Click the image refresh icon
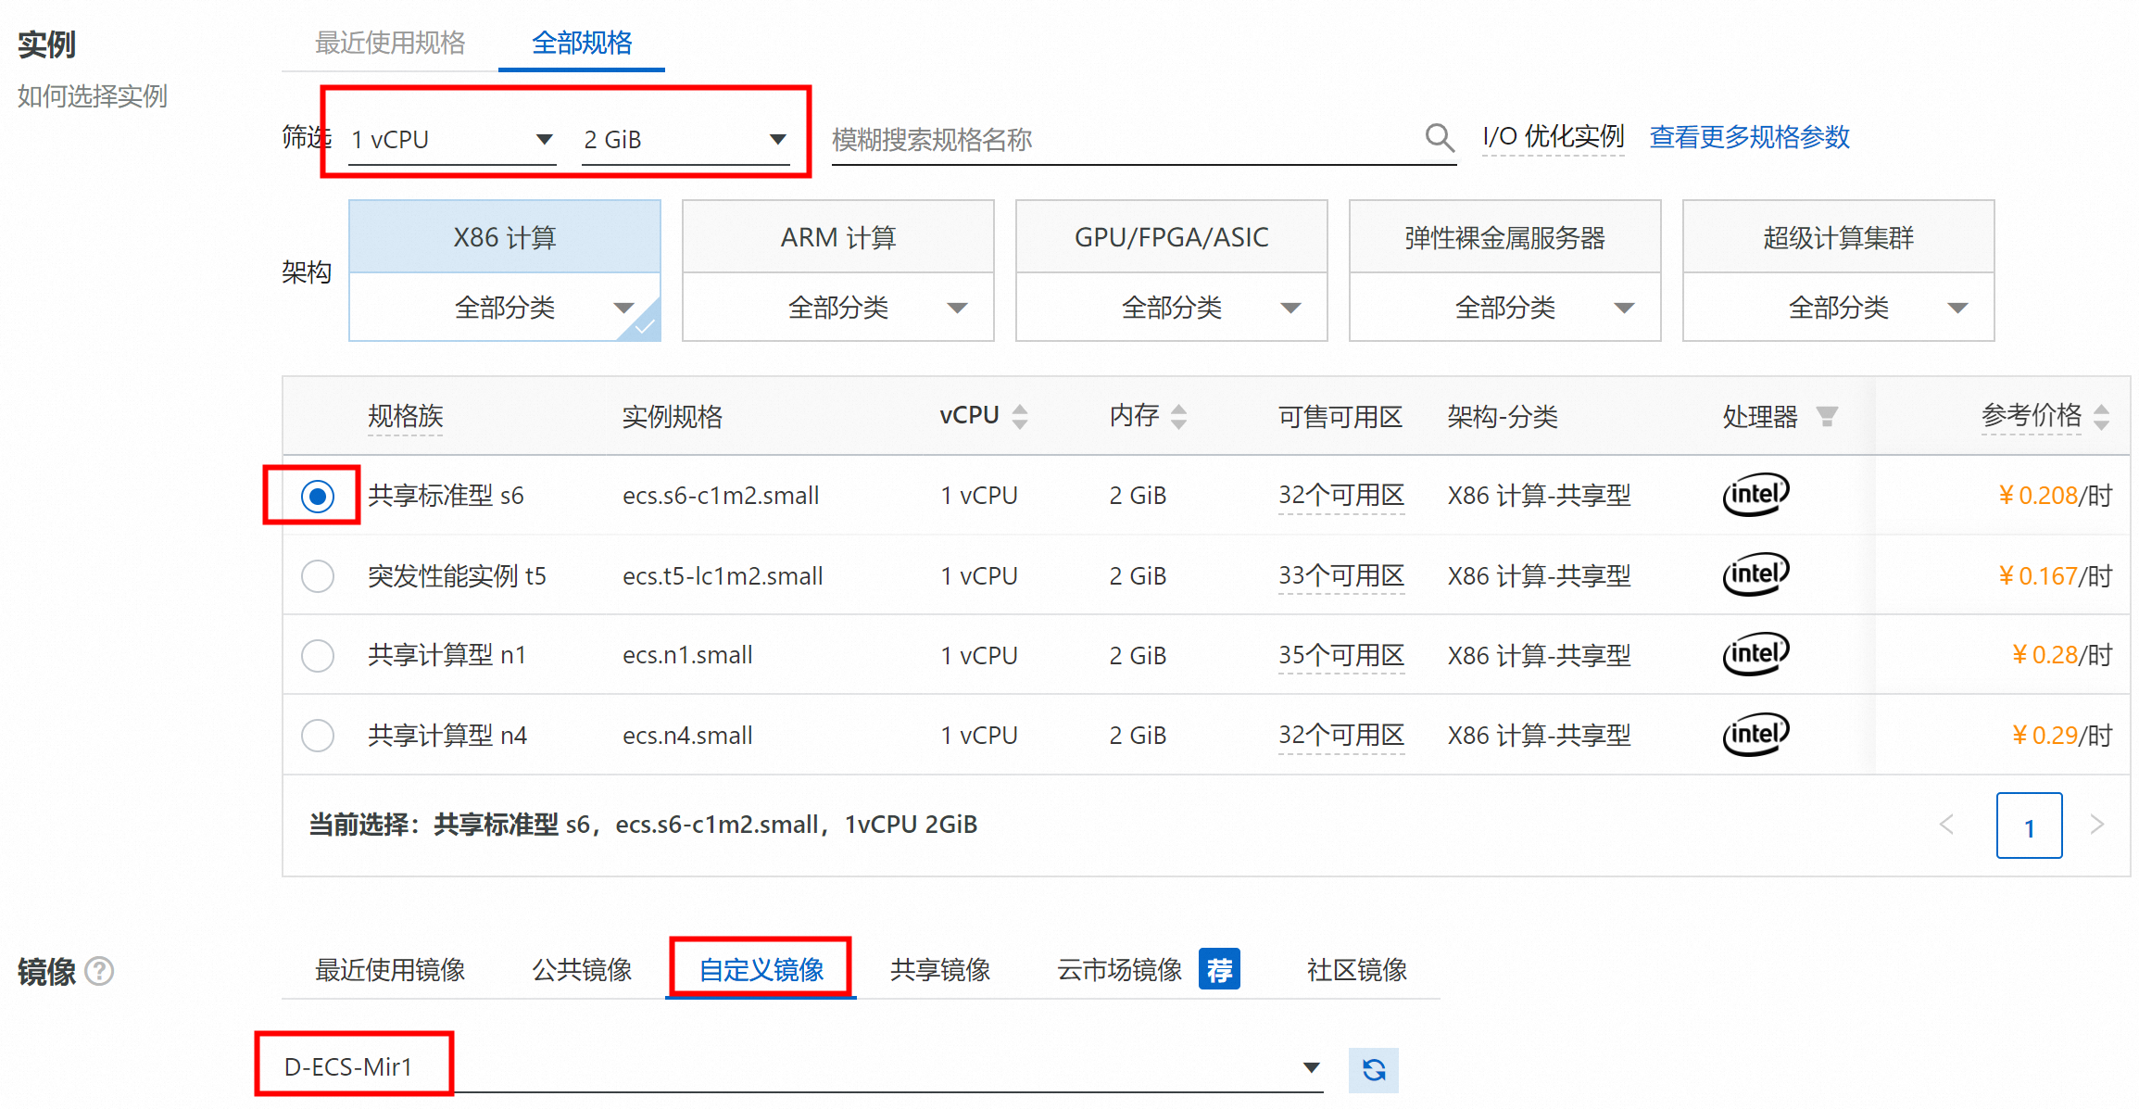Image resolution: width=2139 pixels, height=1109 pixels. 1373,1070
